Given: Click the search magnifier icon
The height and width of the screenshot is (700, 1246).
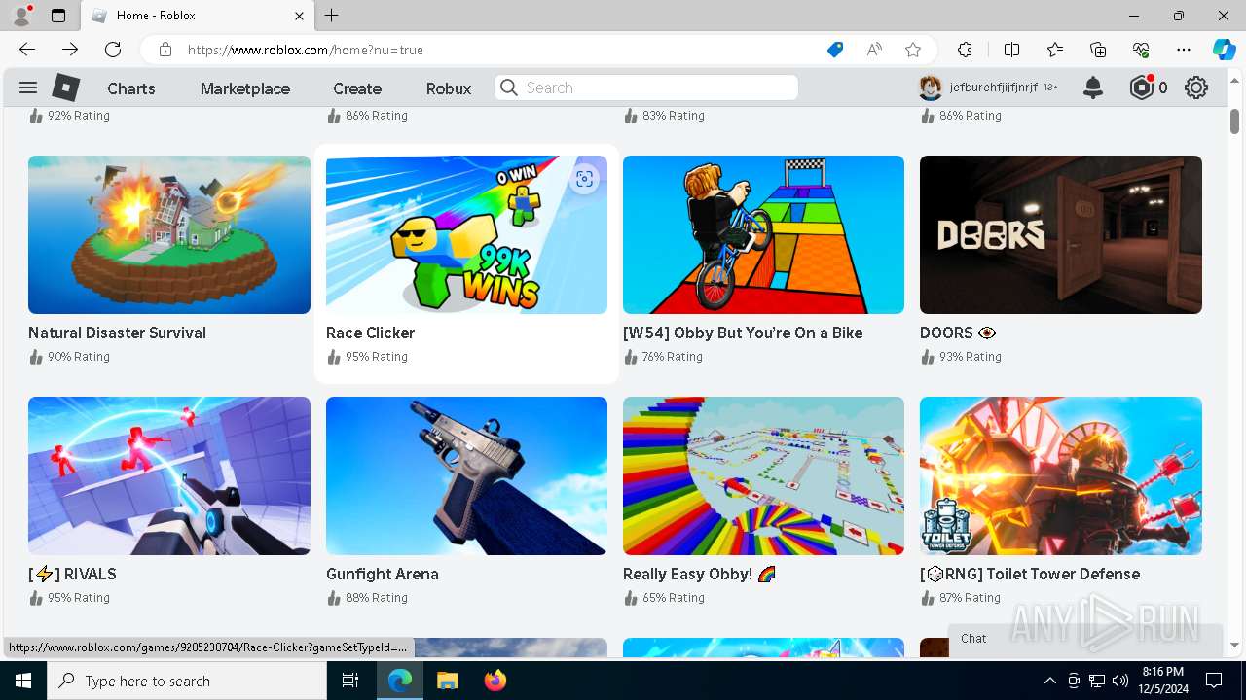Looking at the screenshot, I should (509, 87).
